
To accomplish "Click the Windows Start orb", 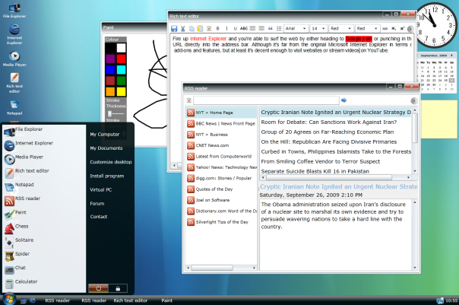I will tap(9, 300).
